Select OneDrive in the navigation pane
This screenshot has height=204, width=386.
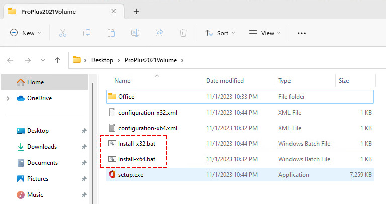click(39, 98)
